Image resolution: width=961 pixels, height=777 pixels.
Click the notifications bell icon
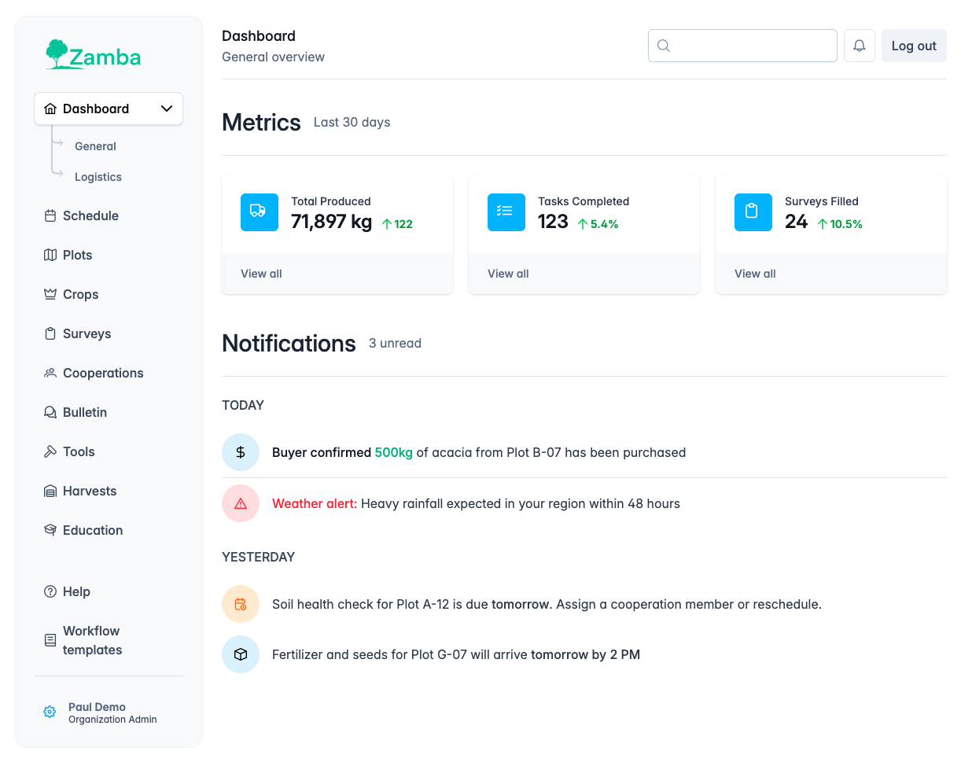[x=859, y=45]
